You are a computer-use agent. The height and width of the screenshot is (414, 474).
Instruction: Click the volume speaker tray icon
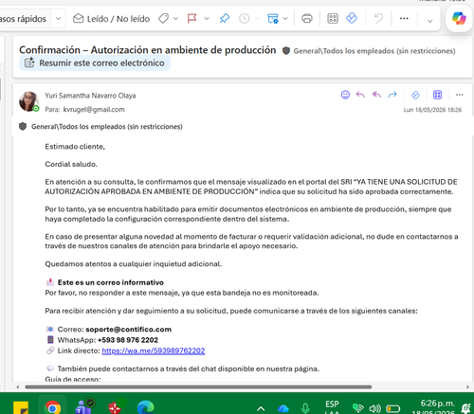pos(374,408)
